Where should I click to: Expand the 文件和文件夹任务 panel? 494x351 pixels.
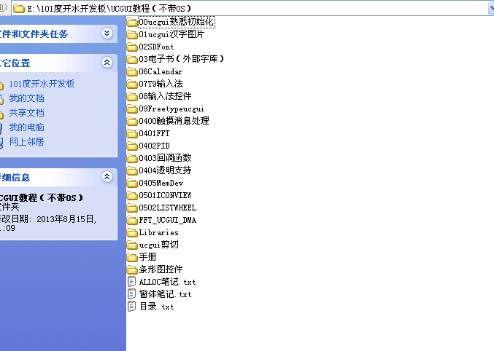coord(107,33)
